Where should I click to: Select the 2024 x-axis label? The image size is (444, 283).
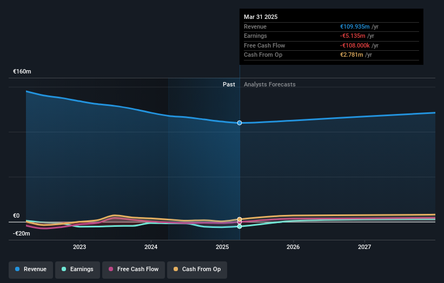(151, 247)
